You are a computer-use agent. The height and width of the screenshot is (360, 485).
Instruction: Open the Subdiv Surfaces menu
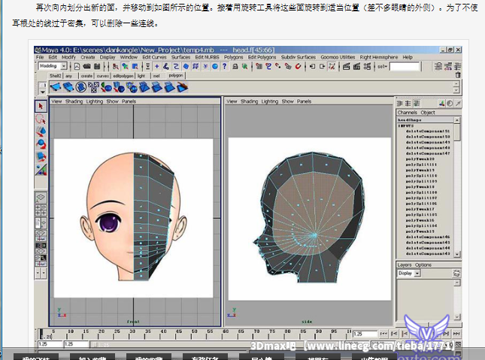[299, 57]
